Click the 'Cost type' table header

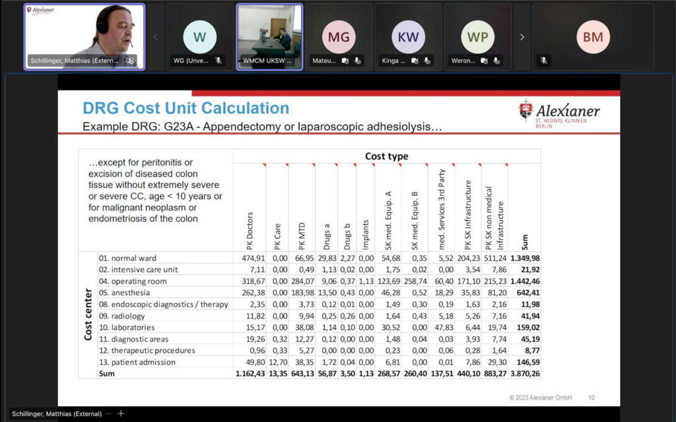point(387,156)
